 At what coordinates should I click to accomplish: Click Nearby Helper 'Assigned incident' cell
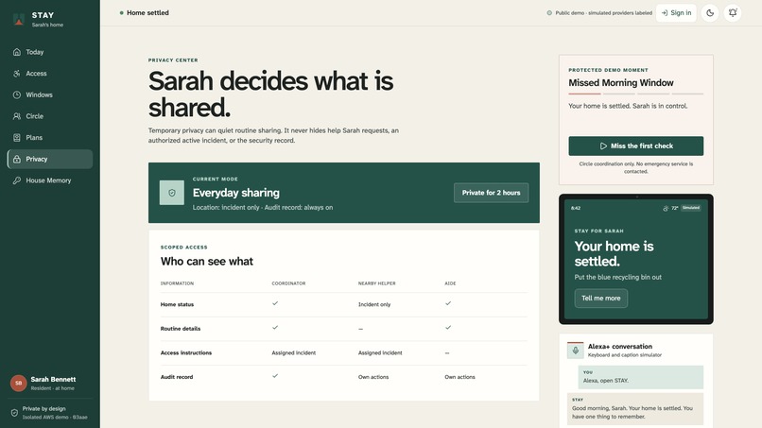(x=380, y=352)
